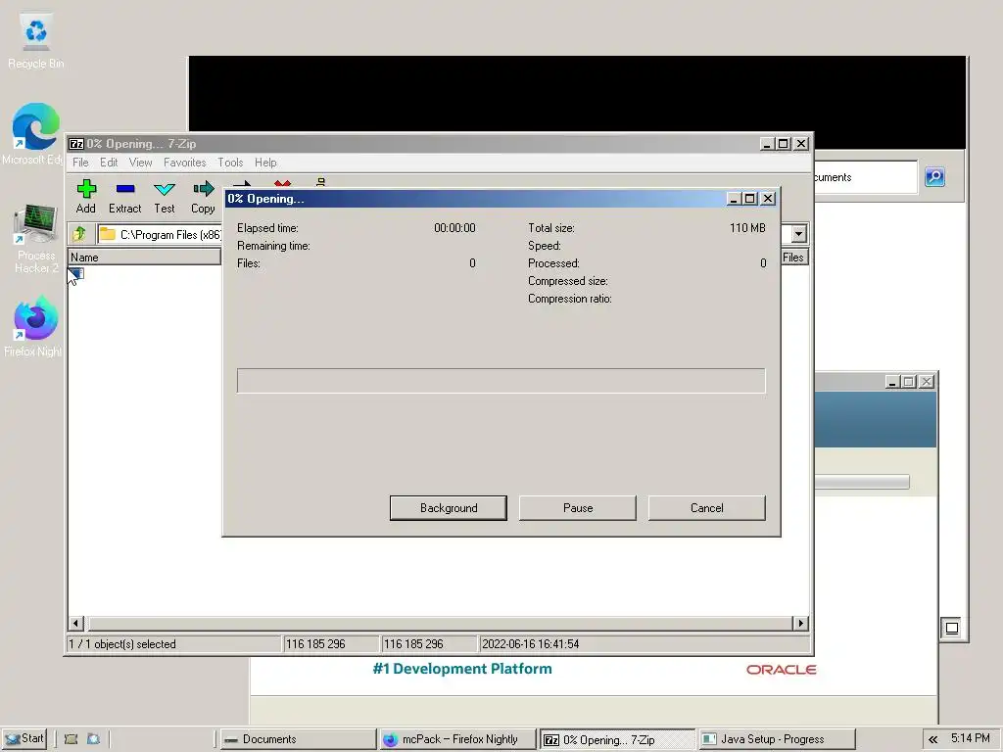Click the ORACLE logo in Java Setup
Image resolution: width=1003 pixels, height=752 pixels.
[781, 670]
